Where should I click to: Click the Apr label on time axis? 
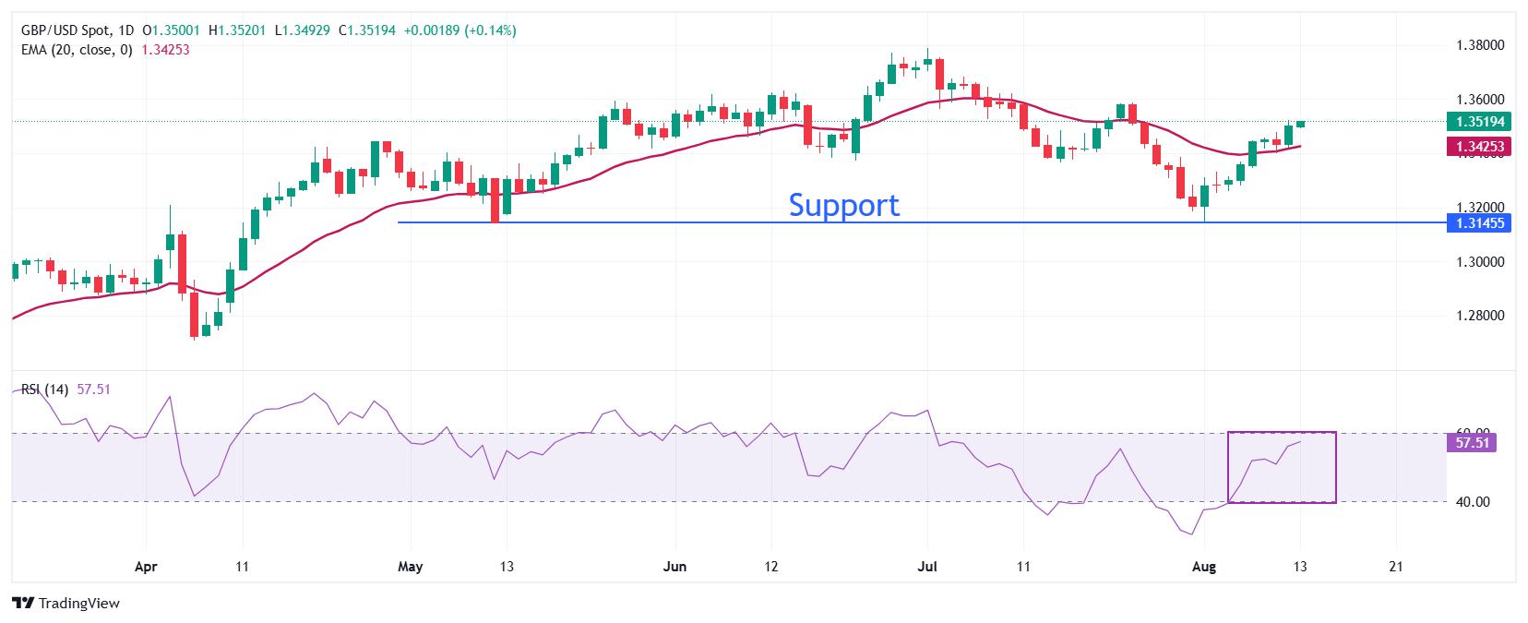pos(146,567)
